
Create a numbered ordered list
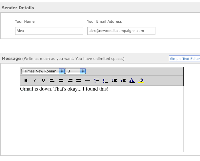(96, 81)
